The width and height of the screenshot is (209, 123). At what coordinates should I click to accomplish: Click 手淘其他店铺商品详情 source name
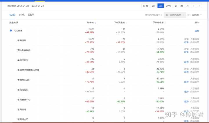(28, 70)
